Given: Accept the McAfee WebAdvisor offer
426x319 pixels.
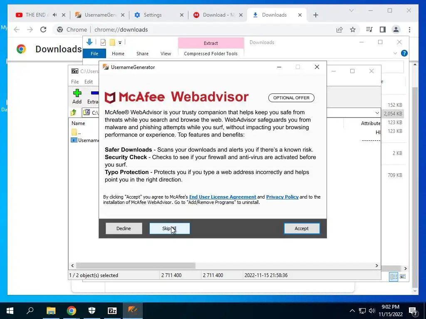Looking at the screenshot, I should coord(302,228).
